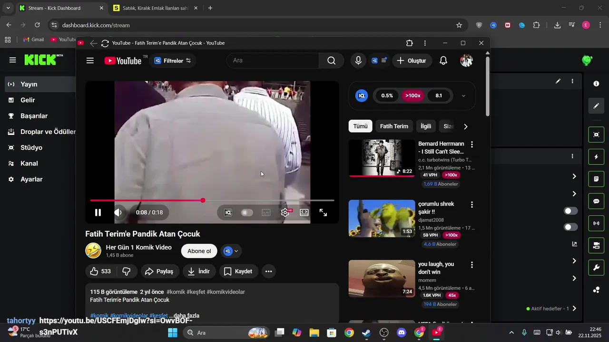Open Steam from taskbar

[x=366, y=332]
